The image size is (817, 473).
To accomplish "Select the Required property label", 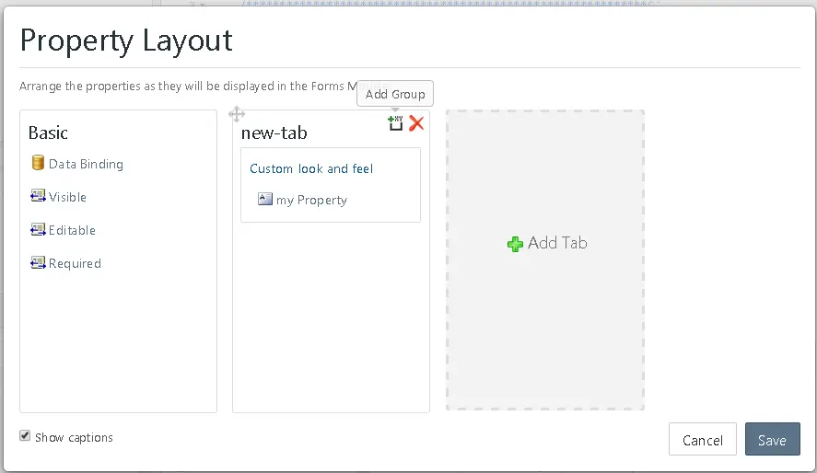I will (x=75, y=264).
